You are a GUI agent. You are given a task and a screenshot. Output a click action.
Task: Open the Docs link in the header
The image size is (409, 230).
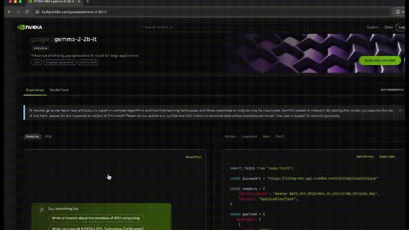(389, 27)
